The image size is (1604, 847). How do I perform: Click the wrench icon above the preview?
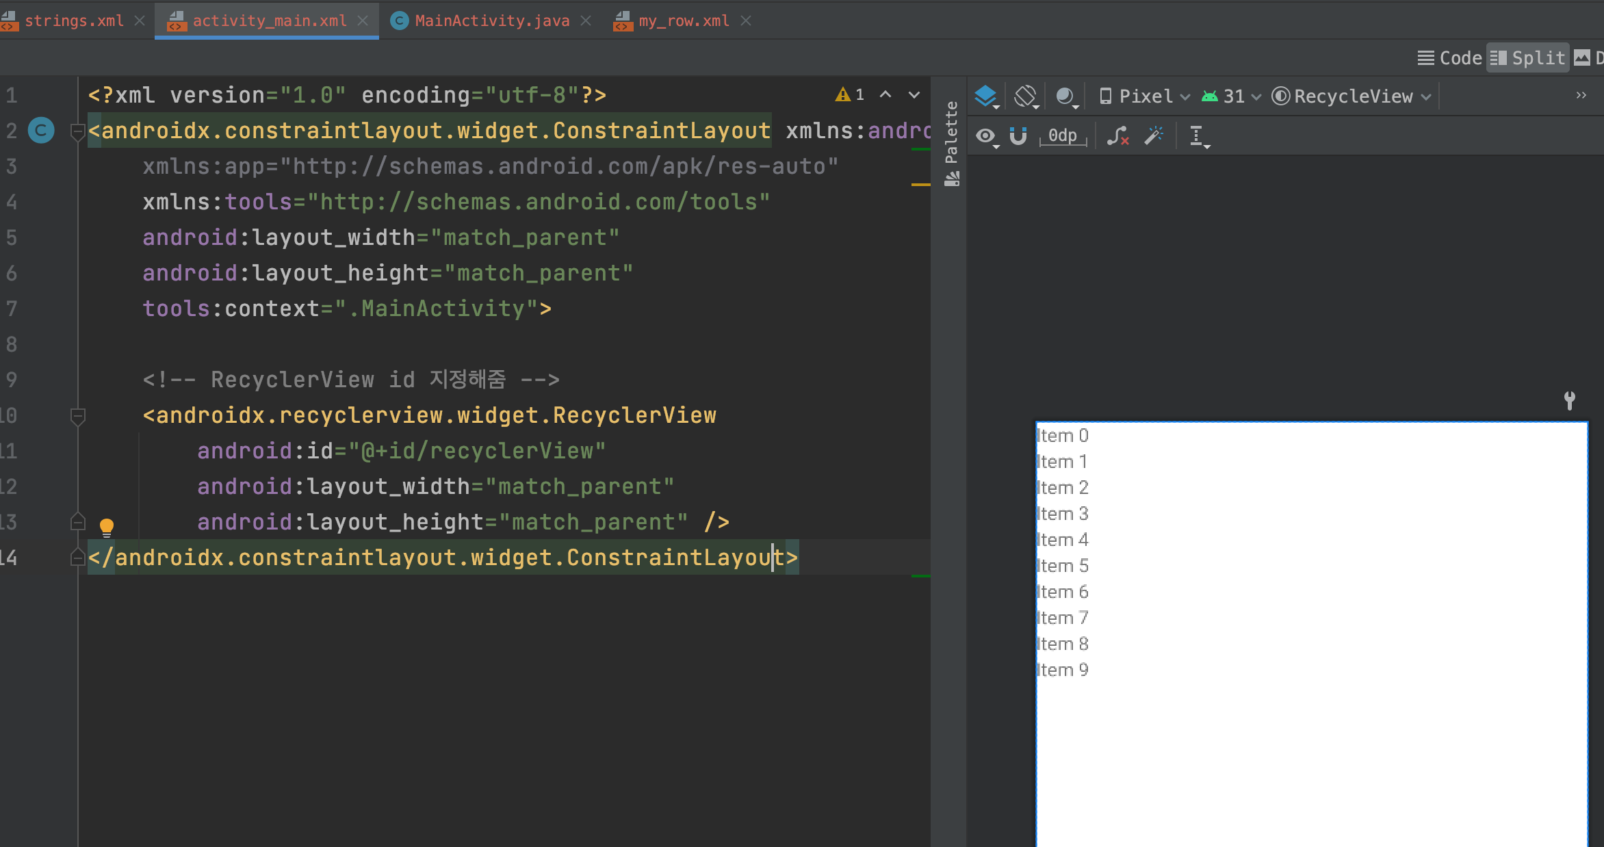click(1570, 400)
